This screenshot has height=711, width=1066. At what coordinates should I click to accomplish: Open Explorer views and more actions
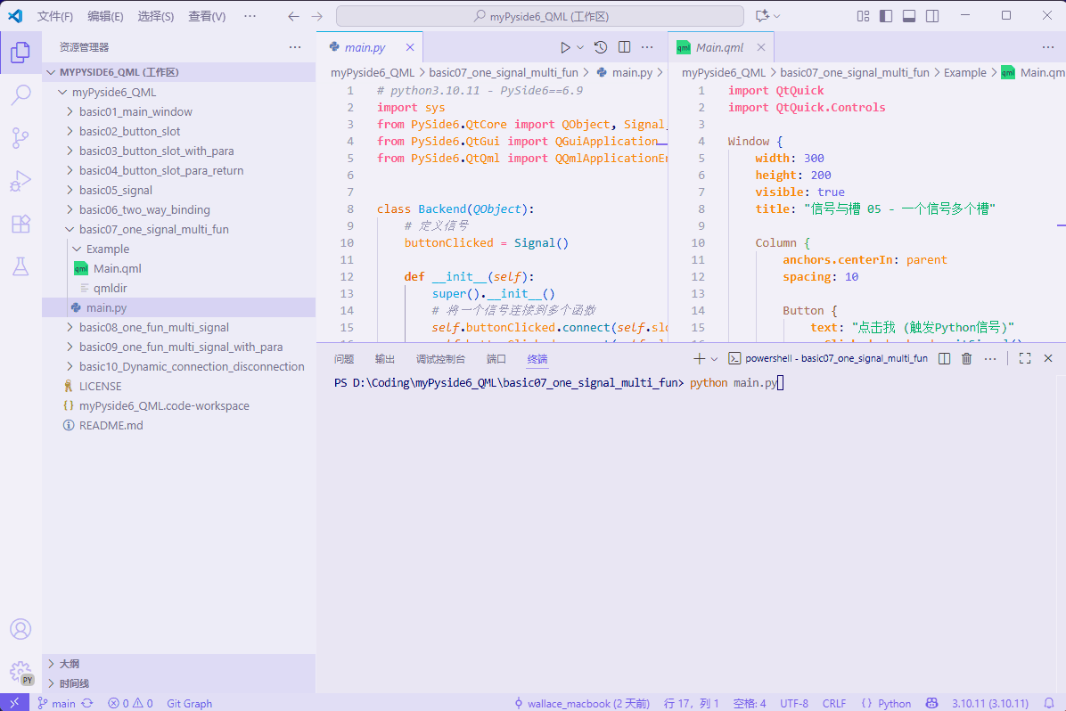295,47
